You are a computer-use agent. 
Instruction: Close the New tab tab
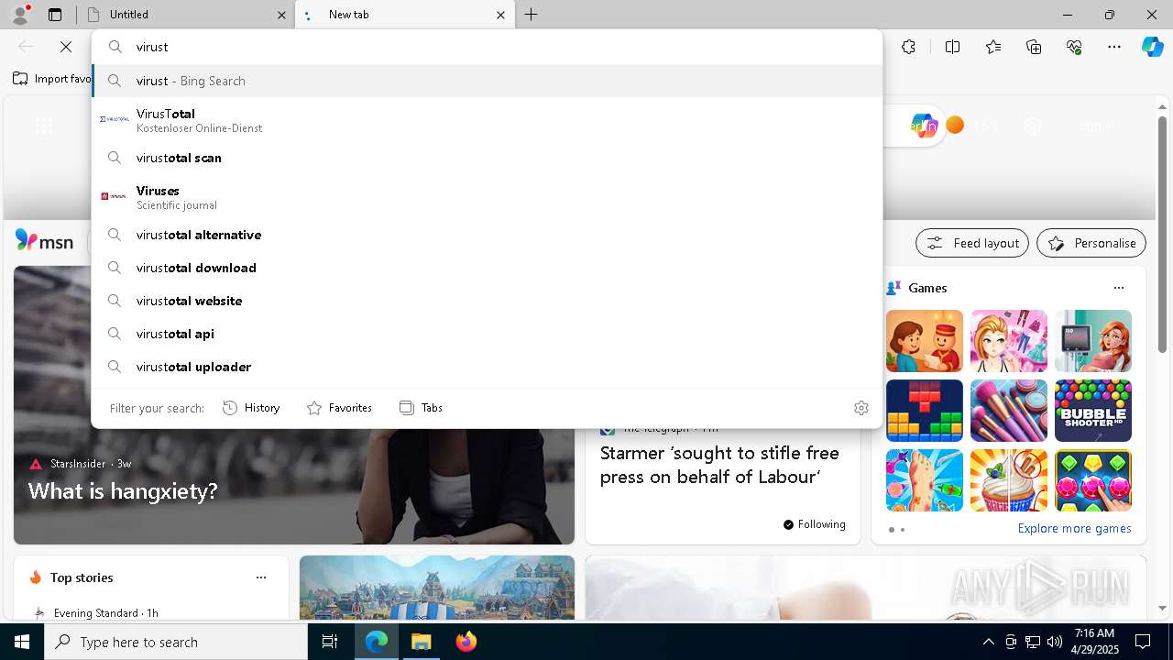[500, 15]
